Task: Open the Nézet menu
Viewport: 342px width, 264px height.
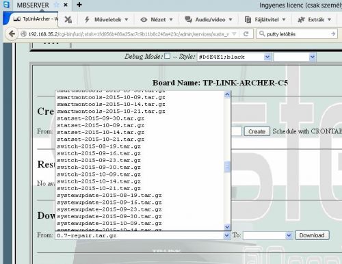Action: coord(157,20)
